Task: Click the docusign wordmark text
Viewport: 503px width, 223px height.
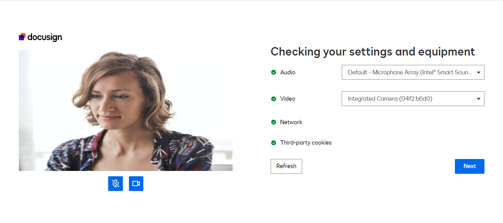Action: point(45,37)
